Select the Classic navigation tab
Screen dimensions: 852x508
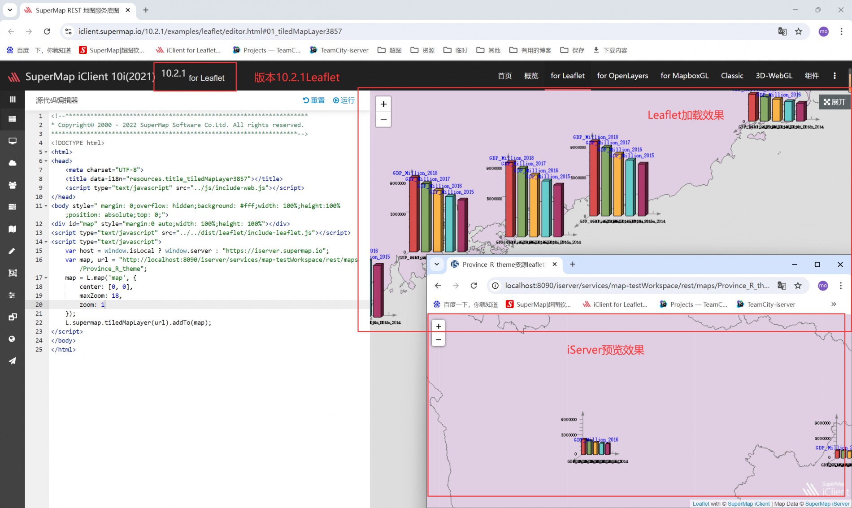[x=732, y=76]
